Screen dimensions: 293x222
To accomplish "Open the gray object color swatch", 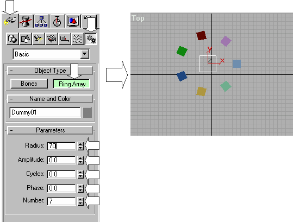I will tap(88, 112).
